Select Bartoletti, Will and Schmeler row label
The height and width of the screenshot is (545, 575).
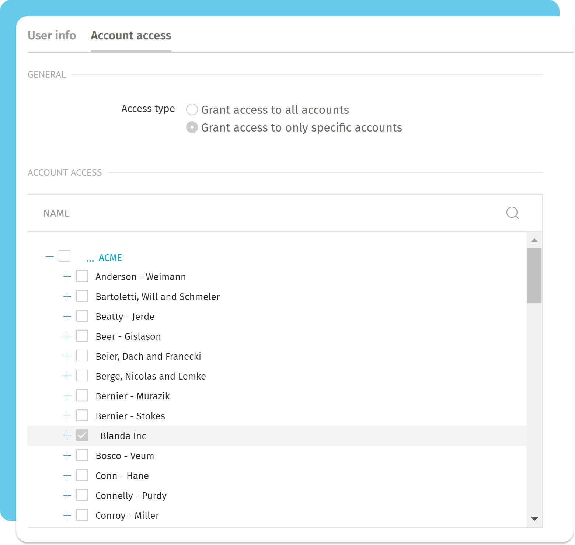tap(158, 297)
